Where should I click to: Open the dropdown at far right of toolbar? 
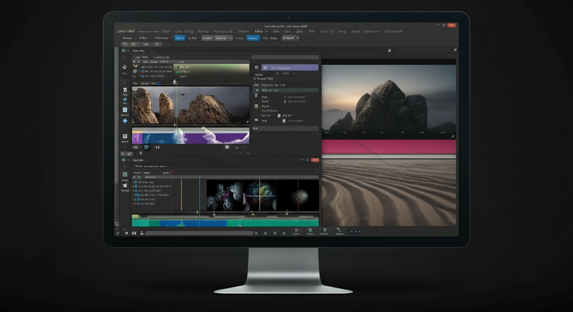291,38
